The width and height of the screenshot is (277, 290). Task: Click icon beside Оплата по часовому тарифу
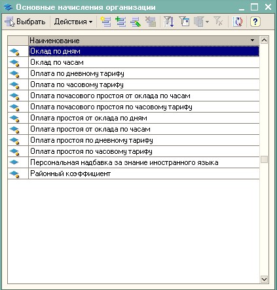[14, 85]
